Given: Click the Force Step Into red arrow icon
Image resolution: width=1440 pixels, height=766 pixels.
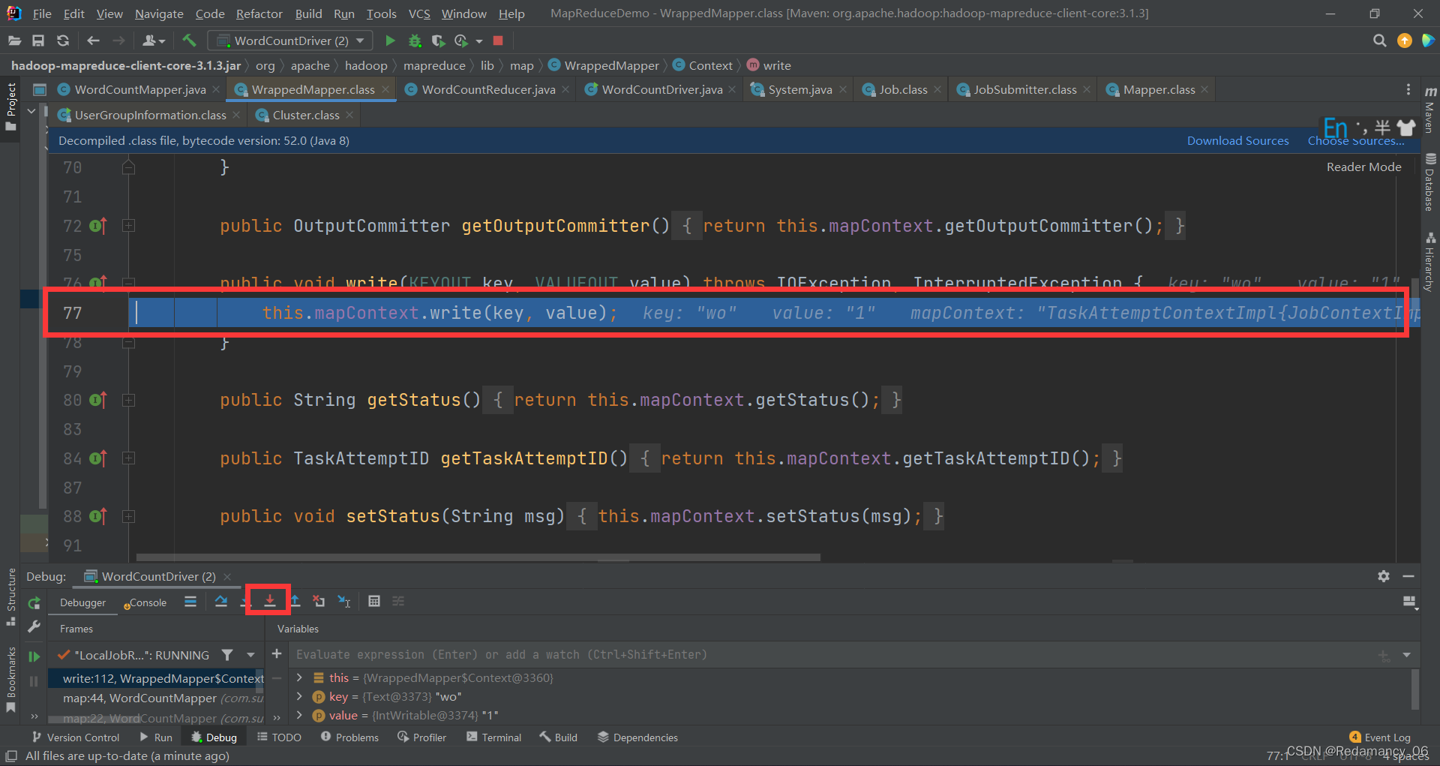Looking at the screenshot, I should tap(269, 600).
